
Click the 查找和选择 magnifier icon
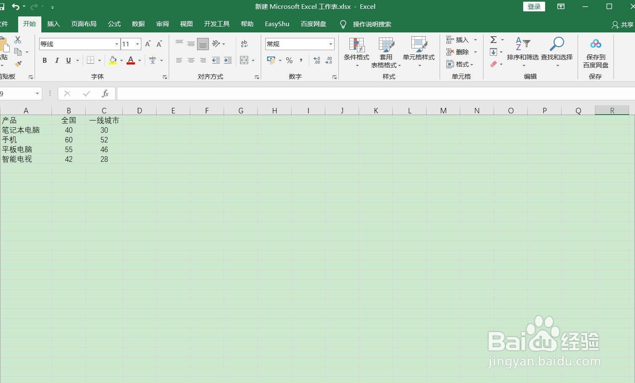click(557, 44)
